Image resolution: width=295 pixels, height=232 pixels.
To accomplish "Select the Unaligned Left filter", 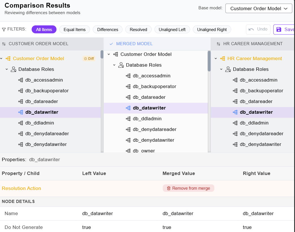I will 172,30.
